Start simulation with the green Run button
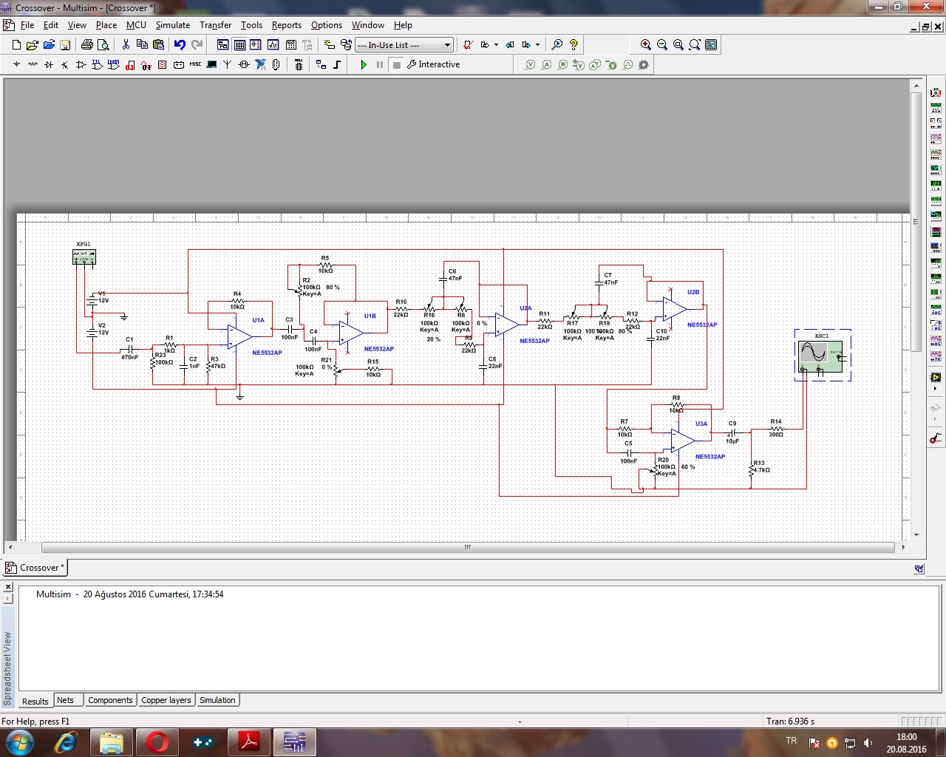This screenshot has width=946, height=757. coord(363,65)
